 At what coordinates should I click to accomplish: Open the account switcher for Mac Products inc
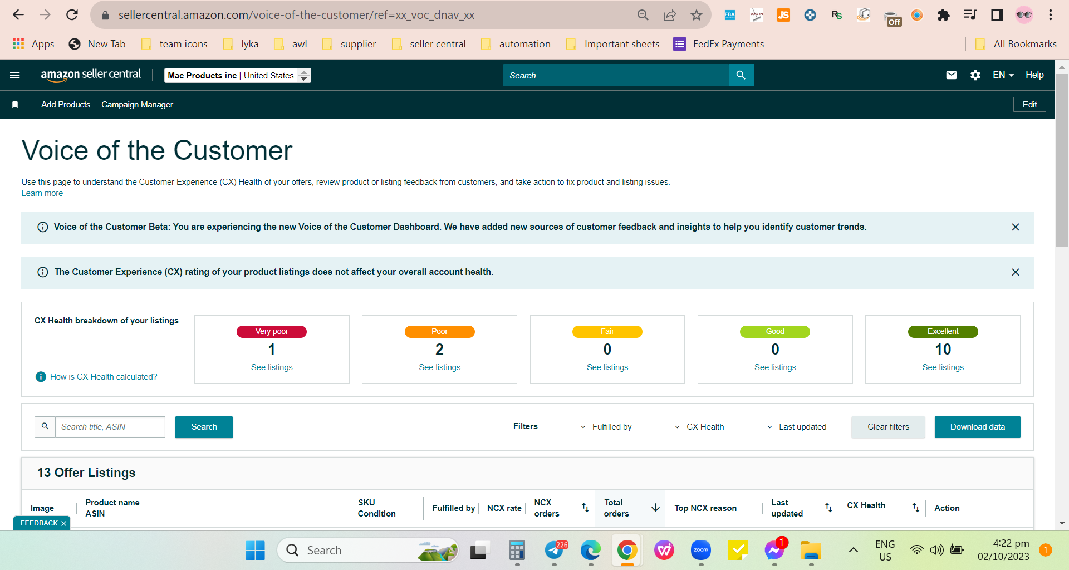[238, 76]
